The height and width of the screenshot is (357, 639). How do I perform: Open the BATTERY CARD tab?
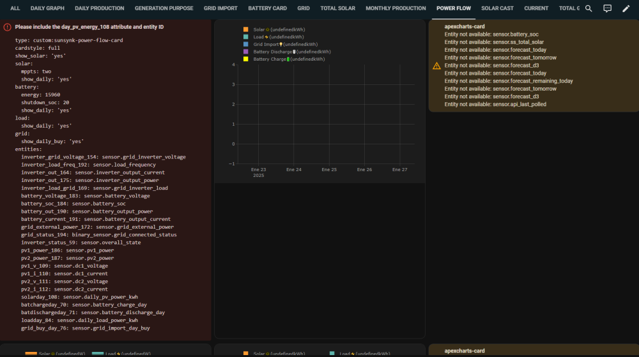coord(267,8)
